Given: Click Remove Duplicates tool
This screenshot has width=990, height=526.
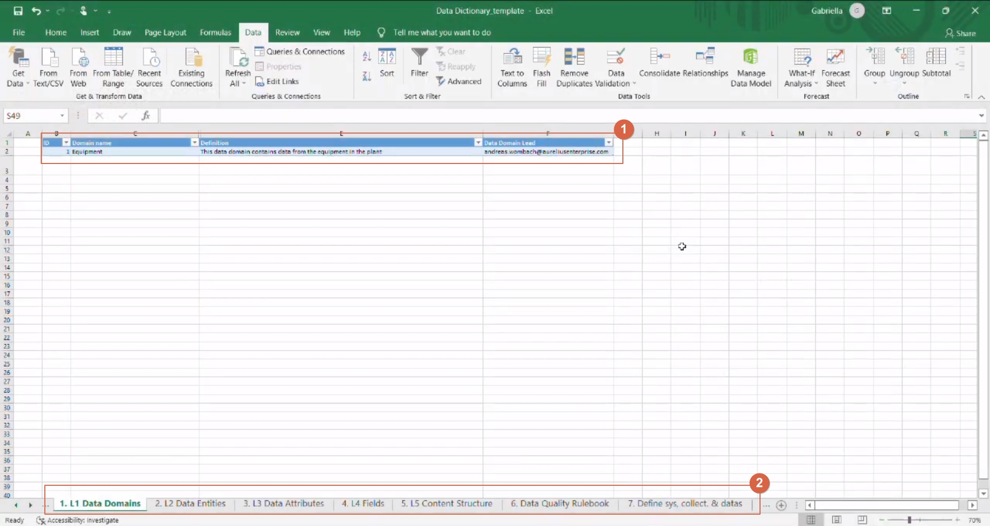Looking at the screenshot, I should tap(574, 68).
